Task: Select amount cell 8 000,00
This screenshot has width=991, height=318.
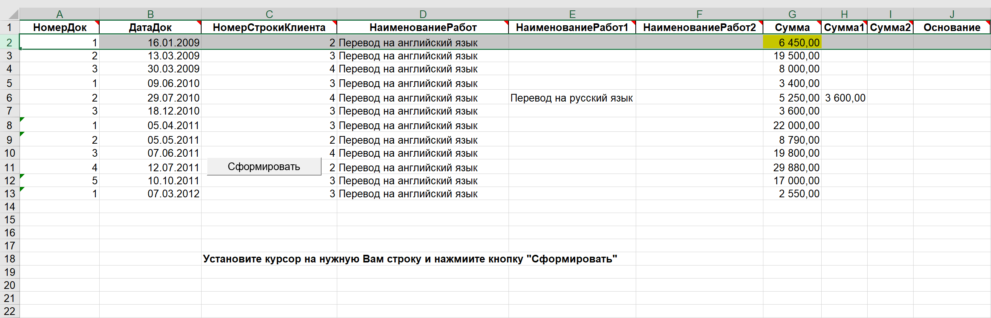Action: click(x=792, y=69)
